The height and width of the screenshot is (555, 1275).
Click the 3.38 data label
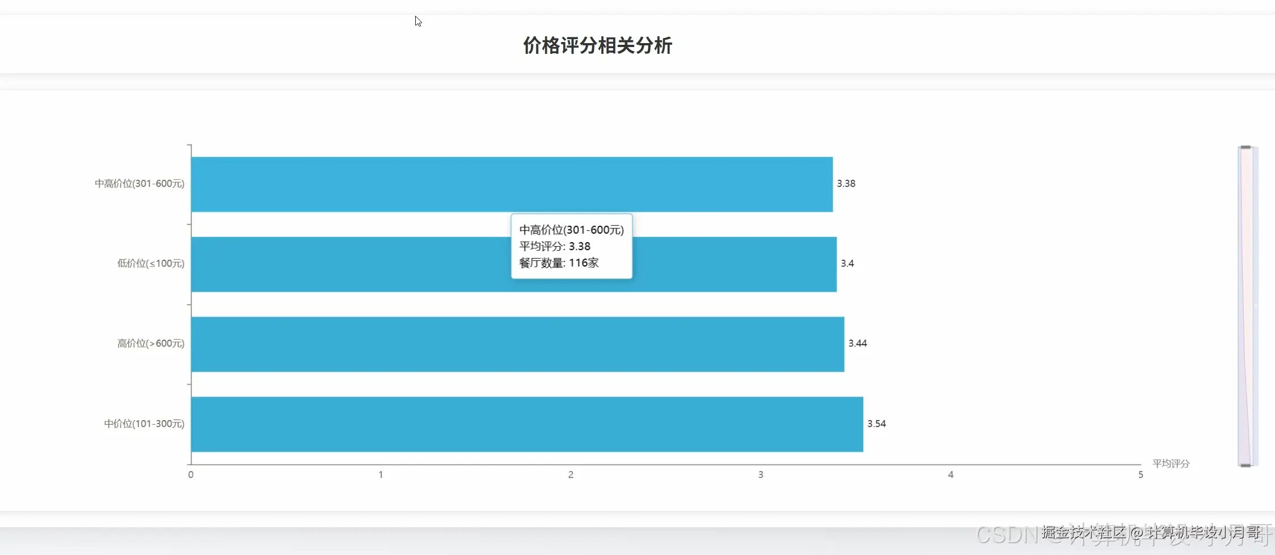click(846, 183)
